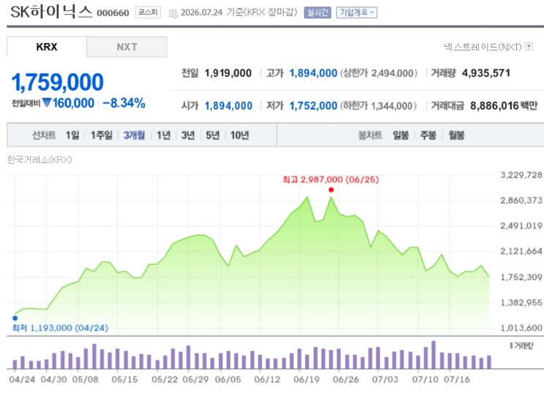Click the stock code 000660

point(113,13)
